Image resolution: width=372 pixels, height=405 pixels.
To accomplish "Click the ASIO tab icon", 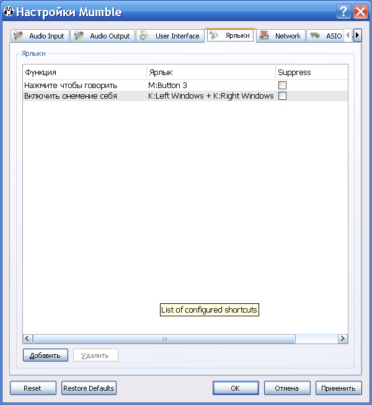I will (315, 35).
